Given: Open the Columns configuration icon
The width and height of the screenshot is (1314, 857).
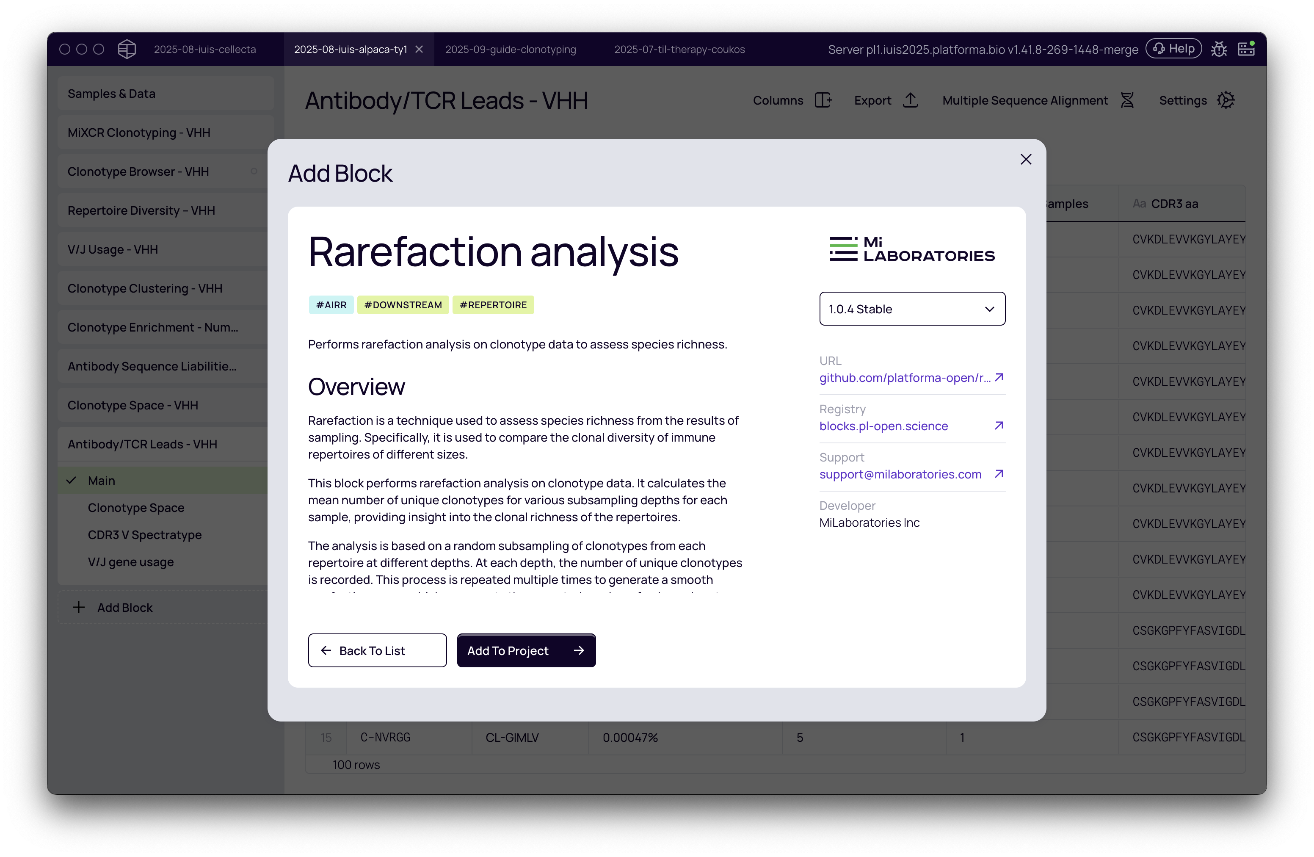Looking at the screenshot, I should click(x=823, y=100).
